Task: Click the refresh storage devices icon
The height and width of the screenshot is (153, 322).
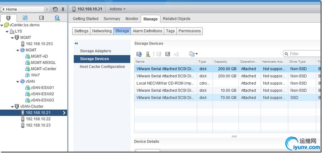Action: (x=139, y=54)
